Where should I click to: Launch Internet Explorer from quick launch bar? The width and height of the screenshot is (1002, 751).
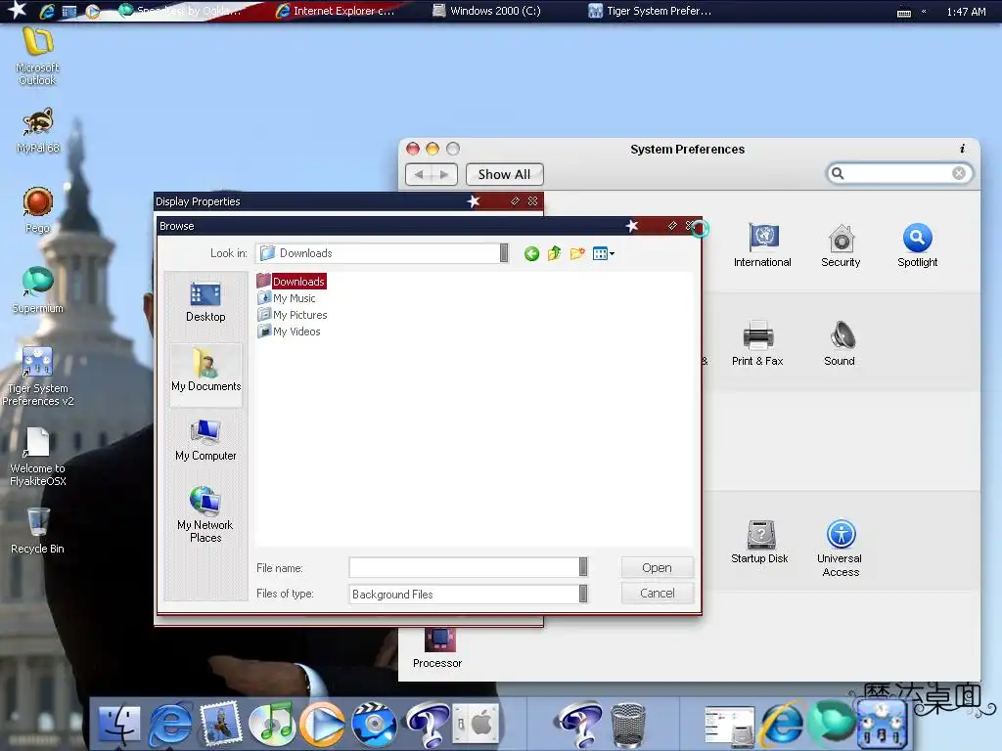(x=47, y=11)
